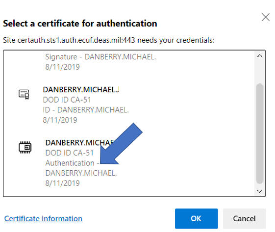Select the Authentication DANBERRY.MICHAEL certificate name
This screenshot has height=232, width=275.
81,143
